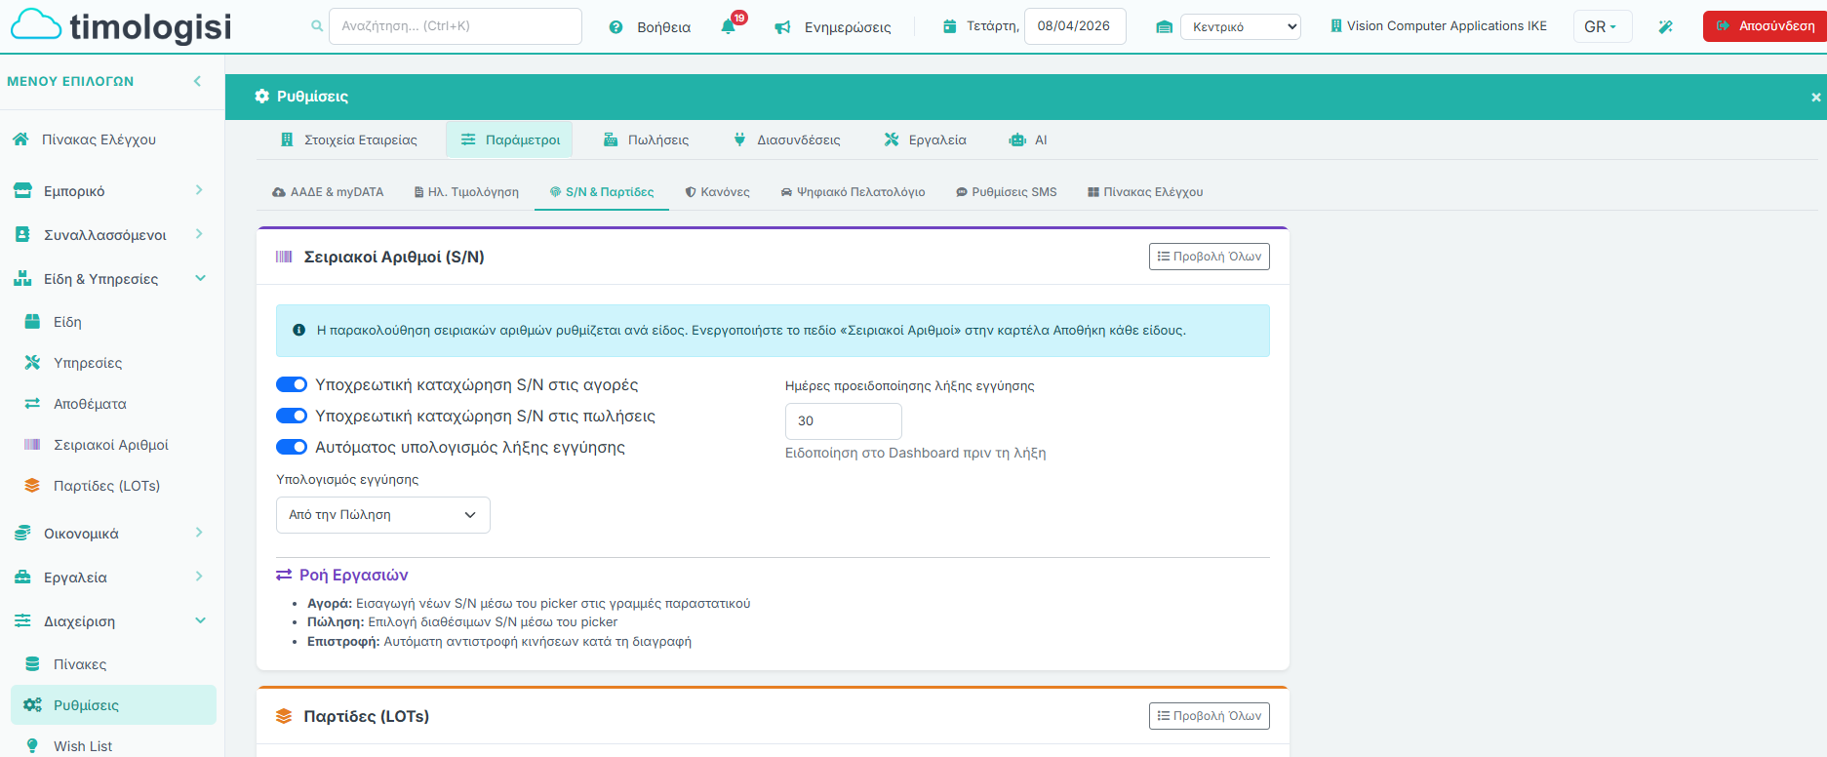
Task: Click the help question mark icon
Action: 616,27
